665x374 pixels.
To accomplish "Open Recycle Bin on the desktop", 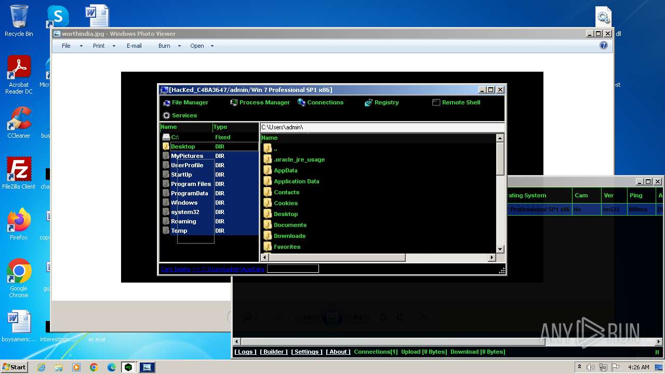I will 19,21.
